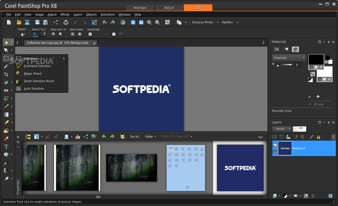This screenshot has width=338, height=206.
Task: Choose Selection entry in tool flyout
Action: pos(30,58)
